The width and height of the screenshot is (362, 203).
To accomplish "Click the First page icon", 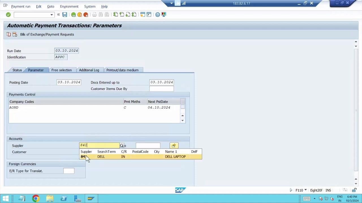I will point(116,15).
